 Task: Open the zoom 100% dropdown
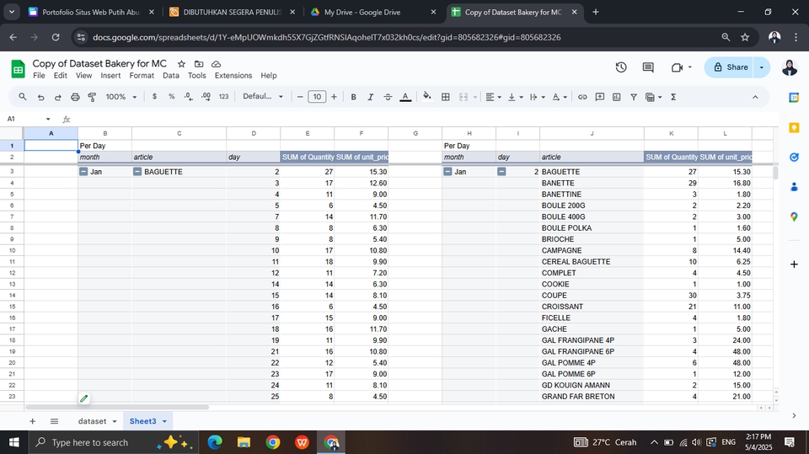[x=121, y=97]
